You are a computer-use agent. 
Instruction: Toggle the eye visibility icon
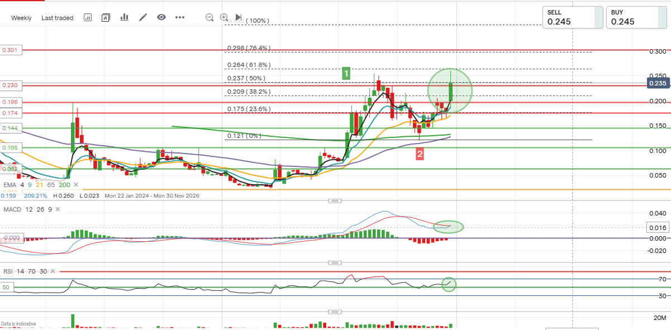[x=161, y=17]
